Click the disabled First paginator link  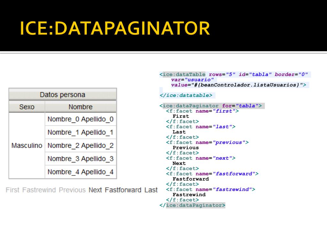(x=12, y=190)
